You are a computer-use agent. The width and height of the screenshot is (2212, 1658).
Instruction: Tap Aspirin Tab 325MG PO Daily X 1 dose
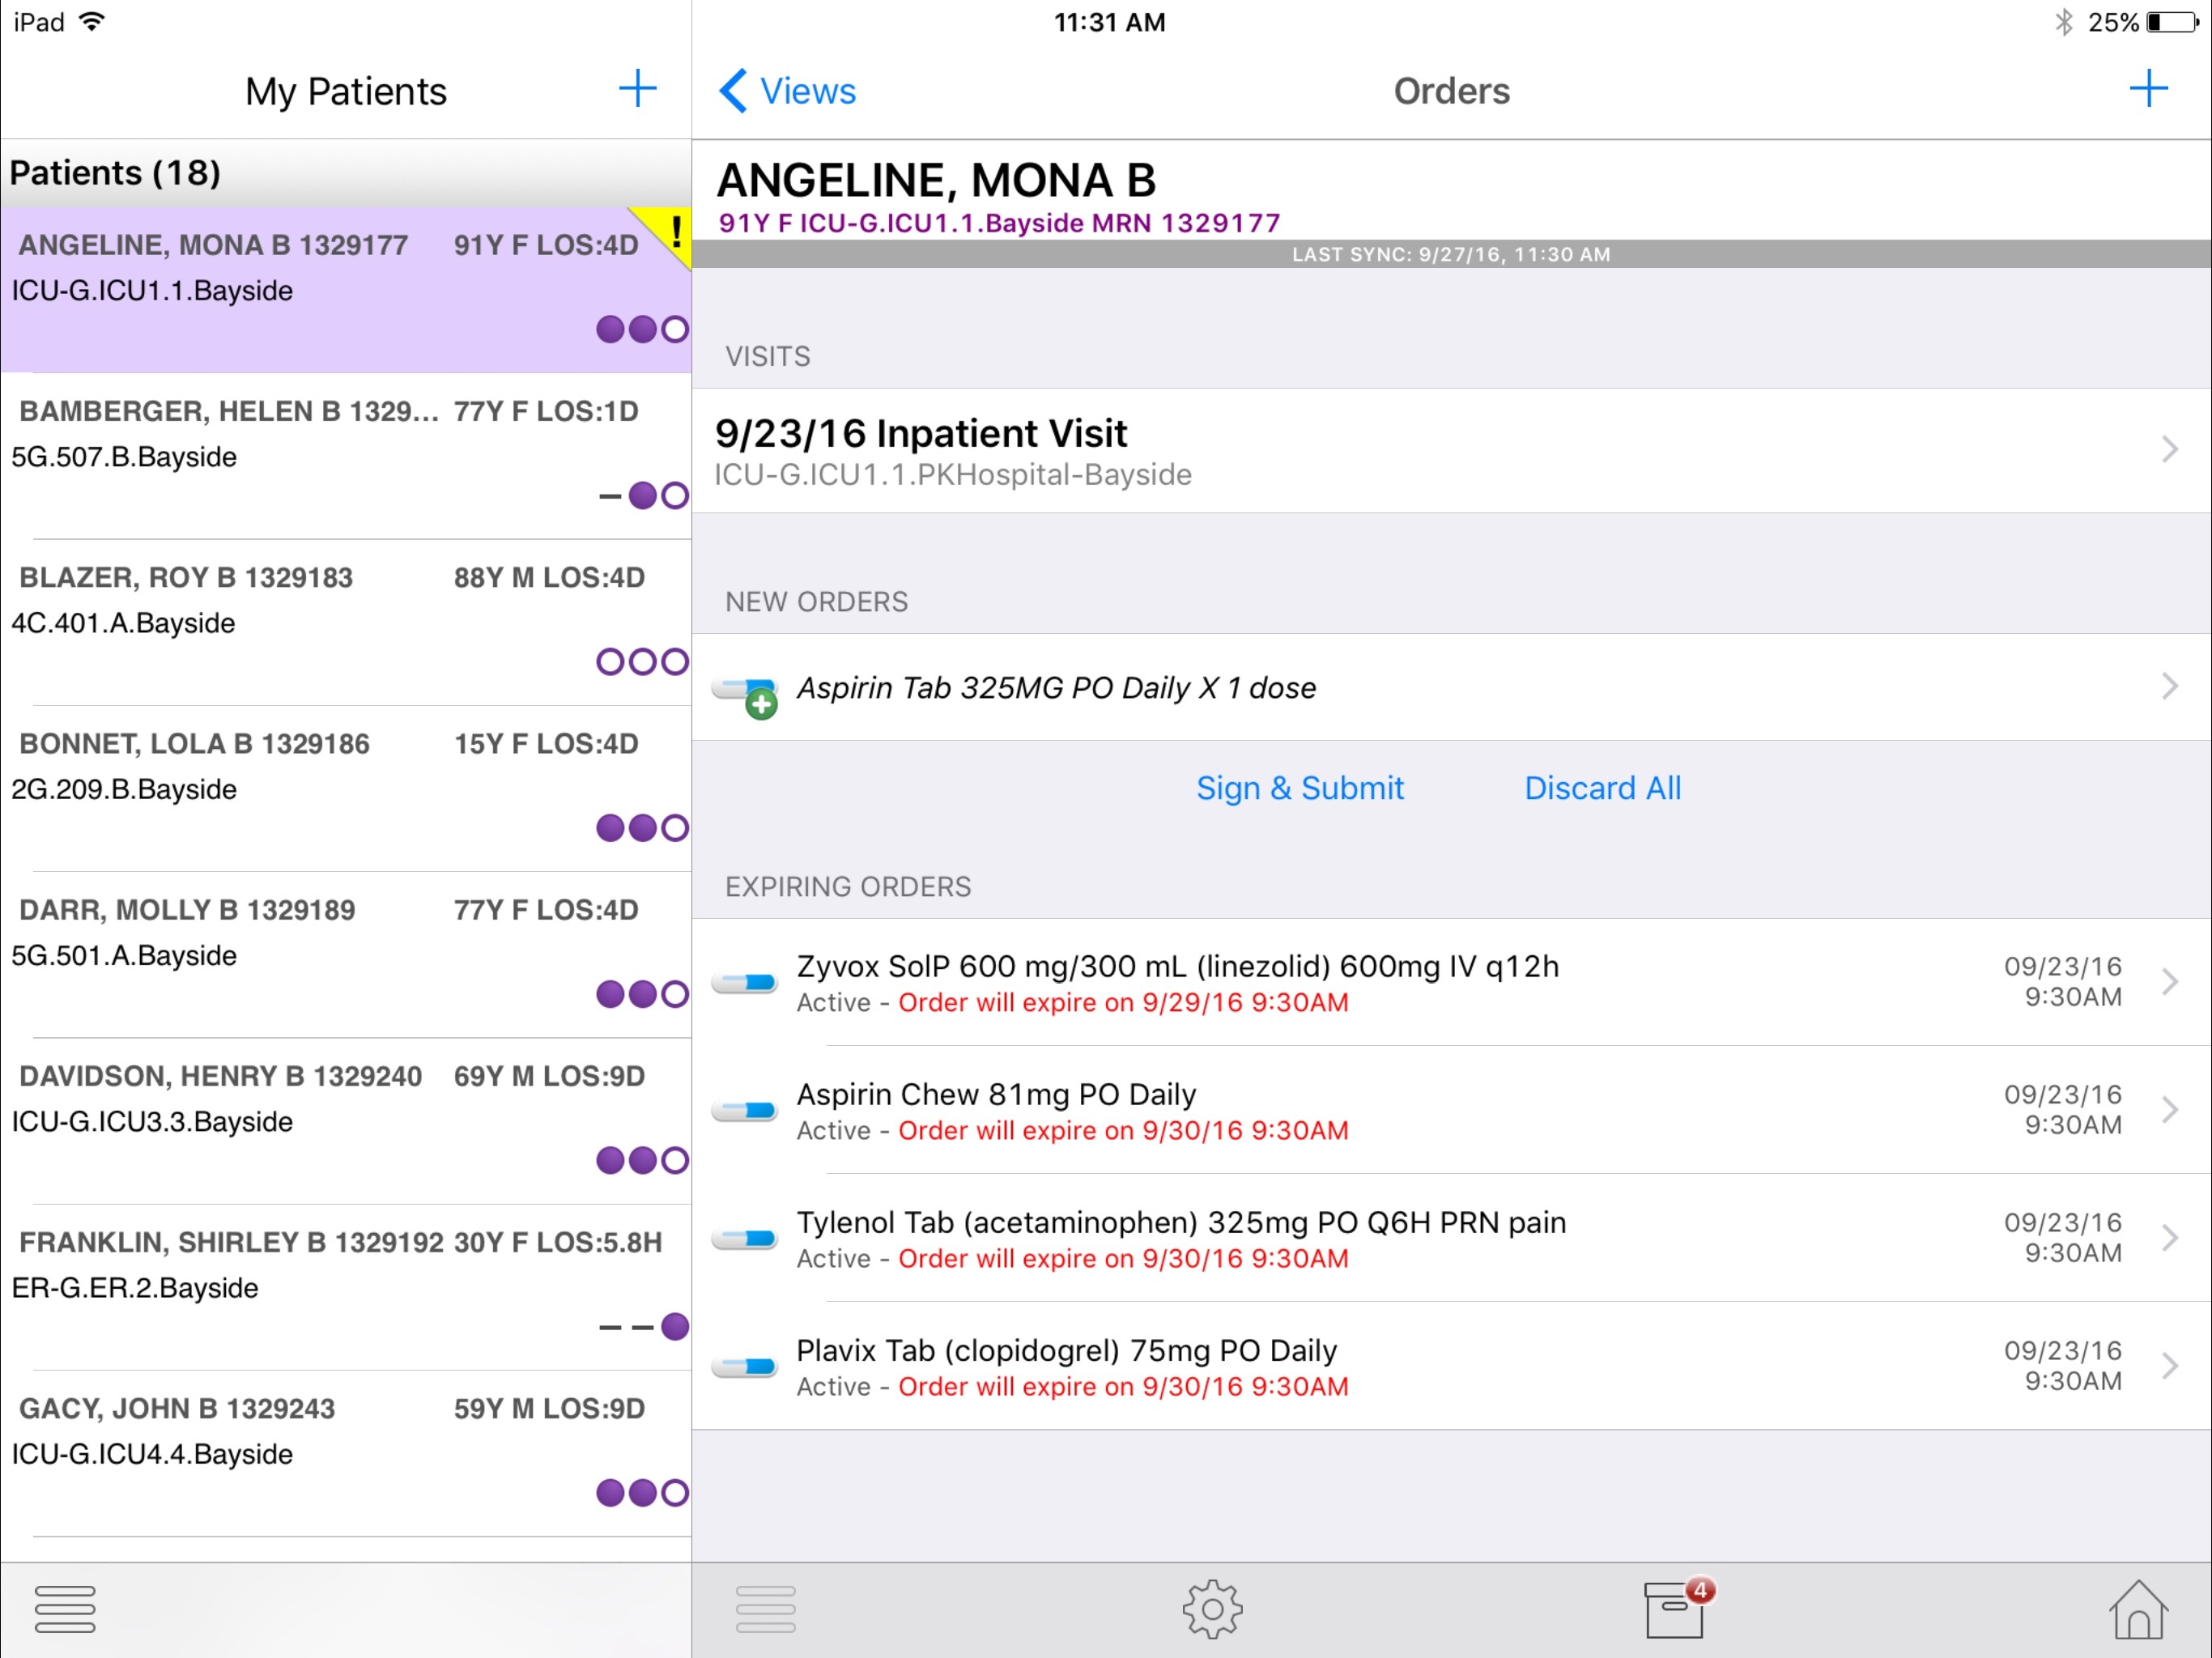(1056, 688)
